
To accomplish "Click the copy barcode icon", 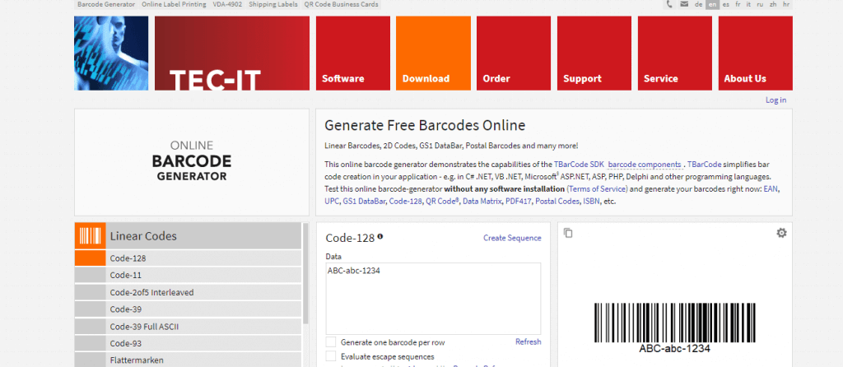I will point(568,233).
